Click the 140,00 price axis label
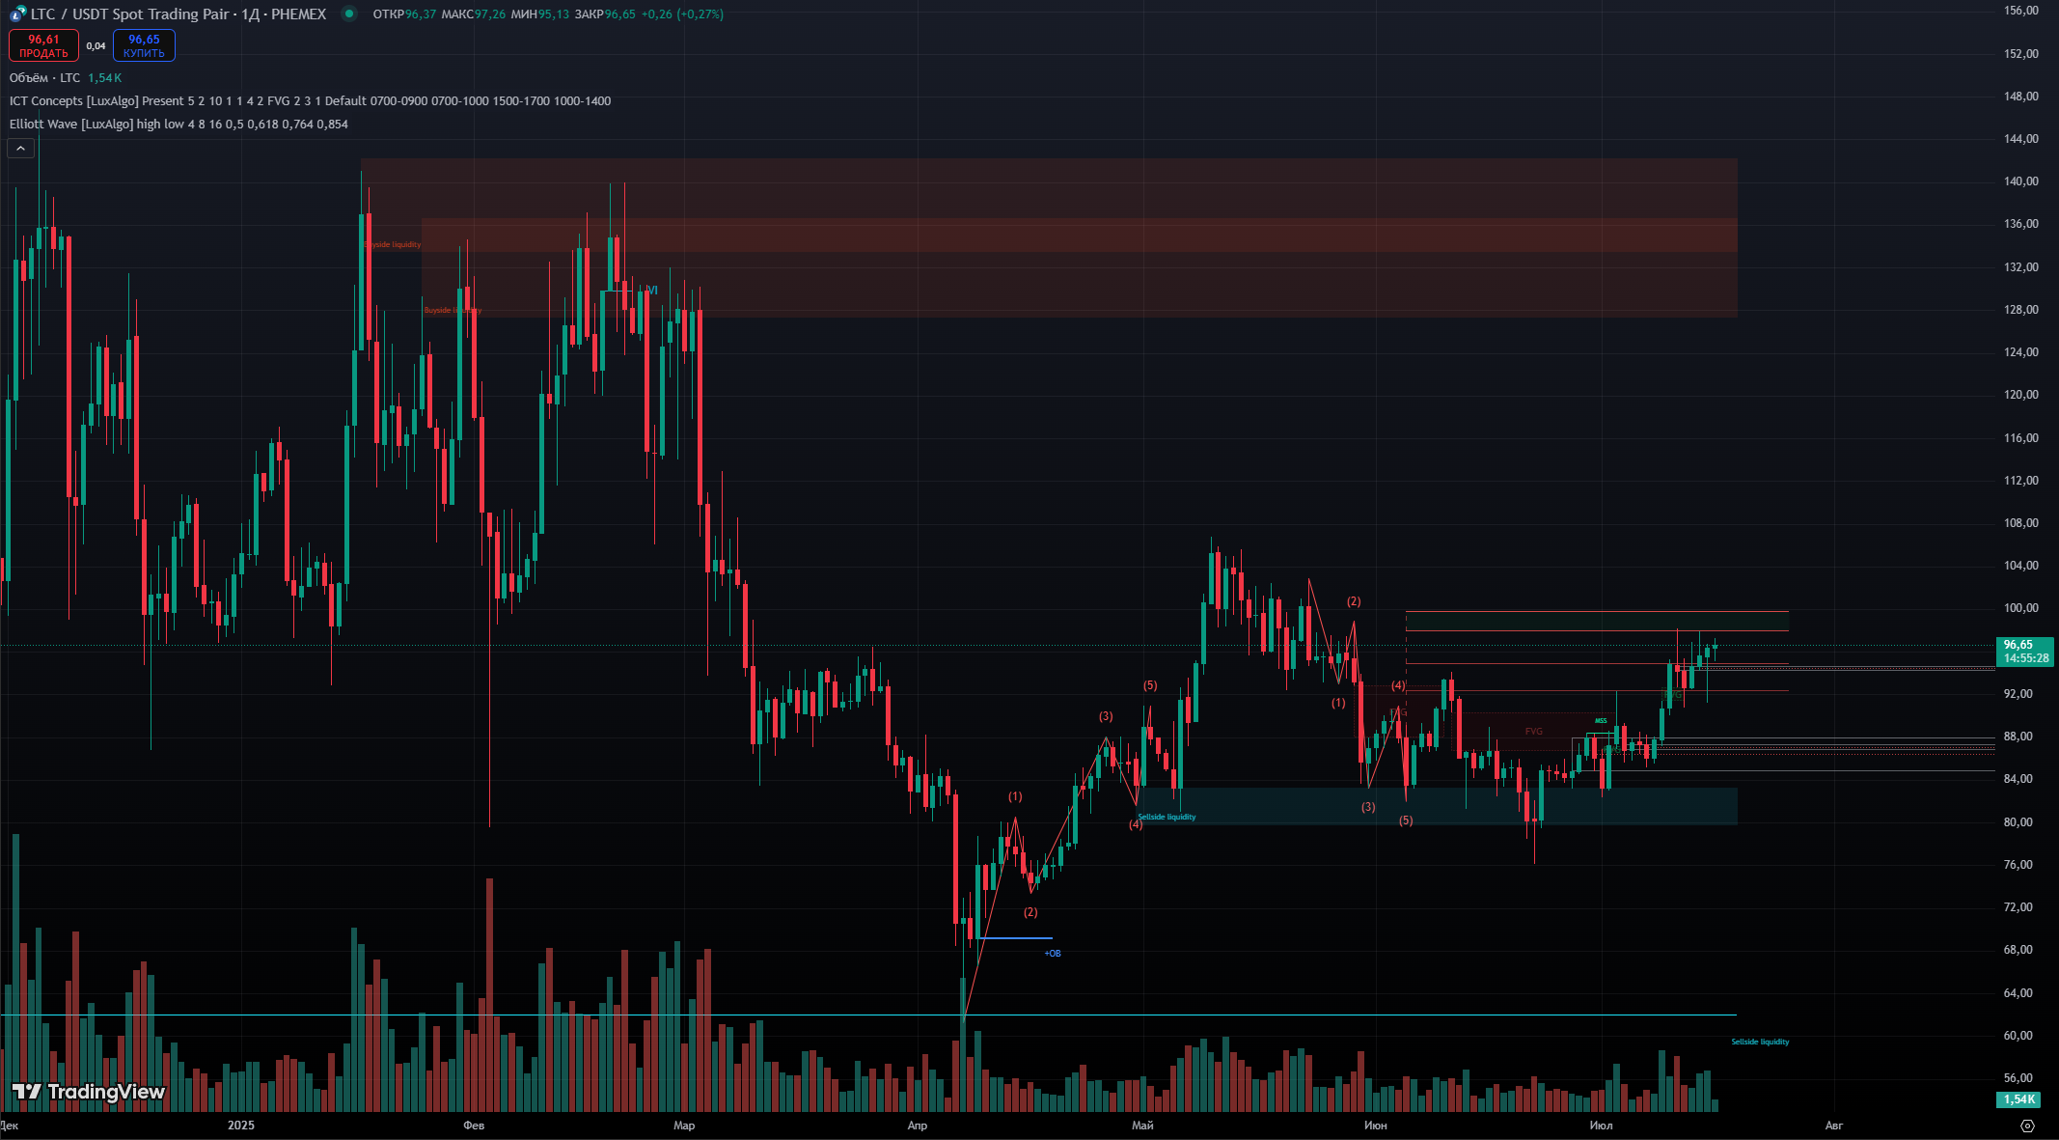This screenshot has width=2059, height=1140. pos(2020,181)
